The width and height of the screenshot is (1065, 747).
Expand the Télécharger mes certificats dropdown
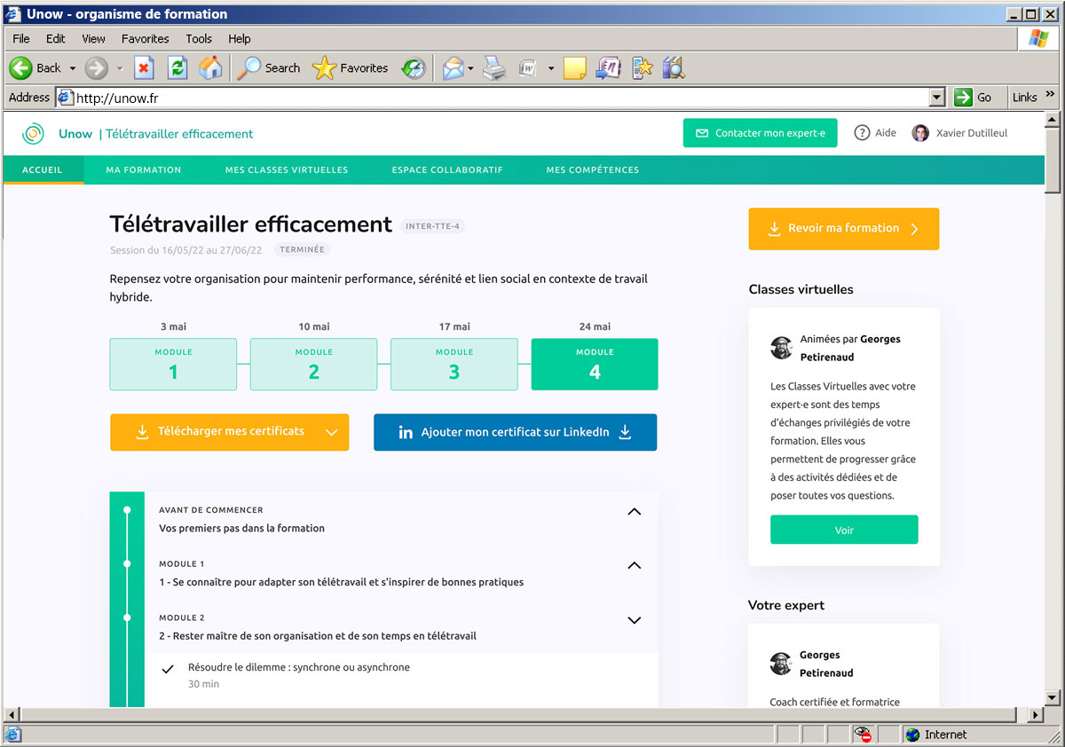[332, 432]
